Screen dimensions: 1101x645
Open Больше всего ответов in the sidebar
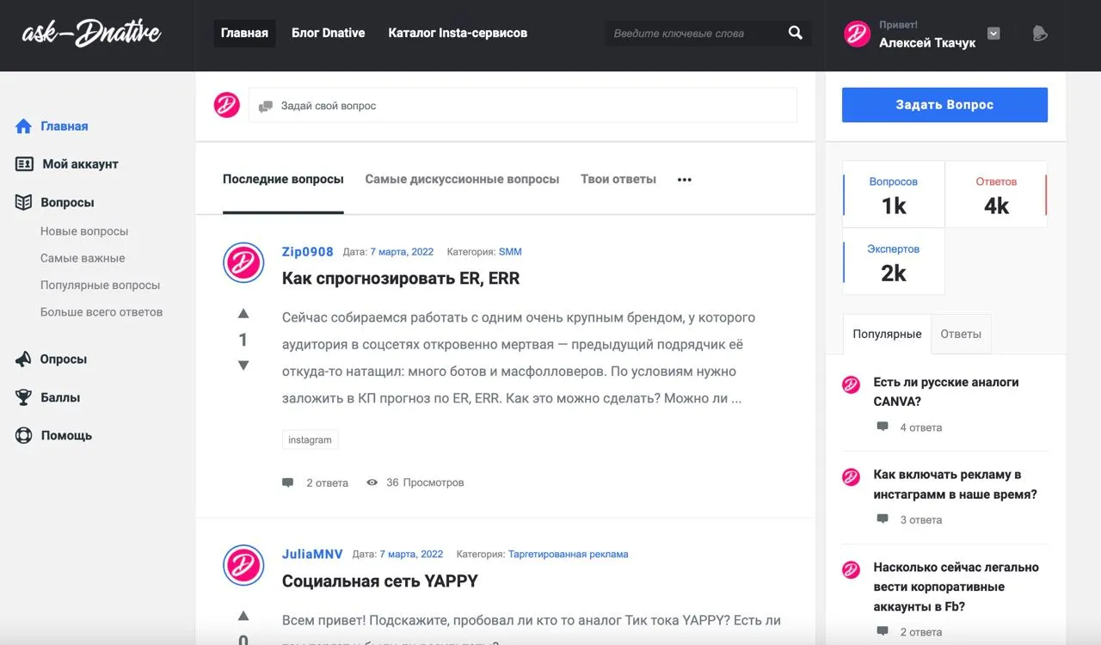(101, 312)
